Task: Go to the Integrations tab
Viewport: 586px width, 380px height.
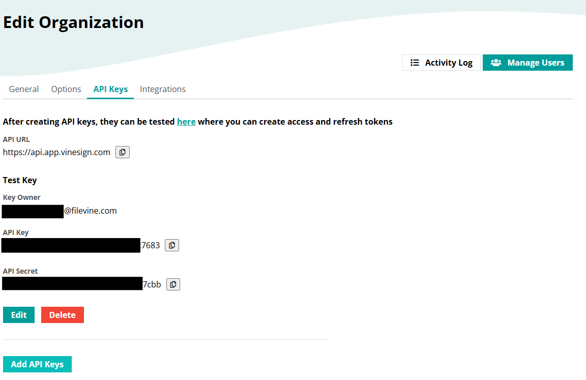Action: click(x=163, y=89)
